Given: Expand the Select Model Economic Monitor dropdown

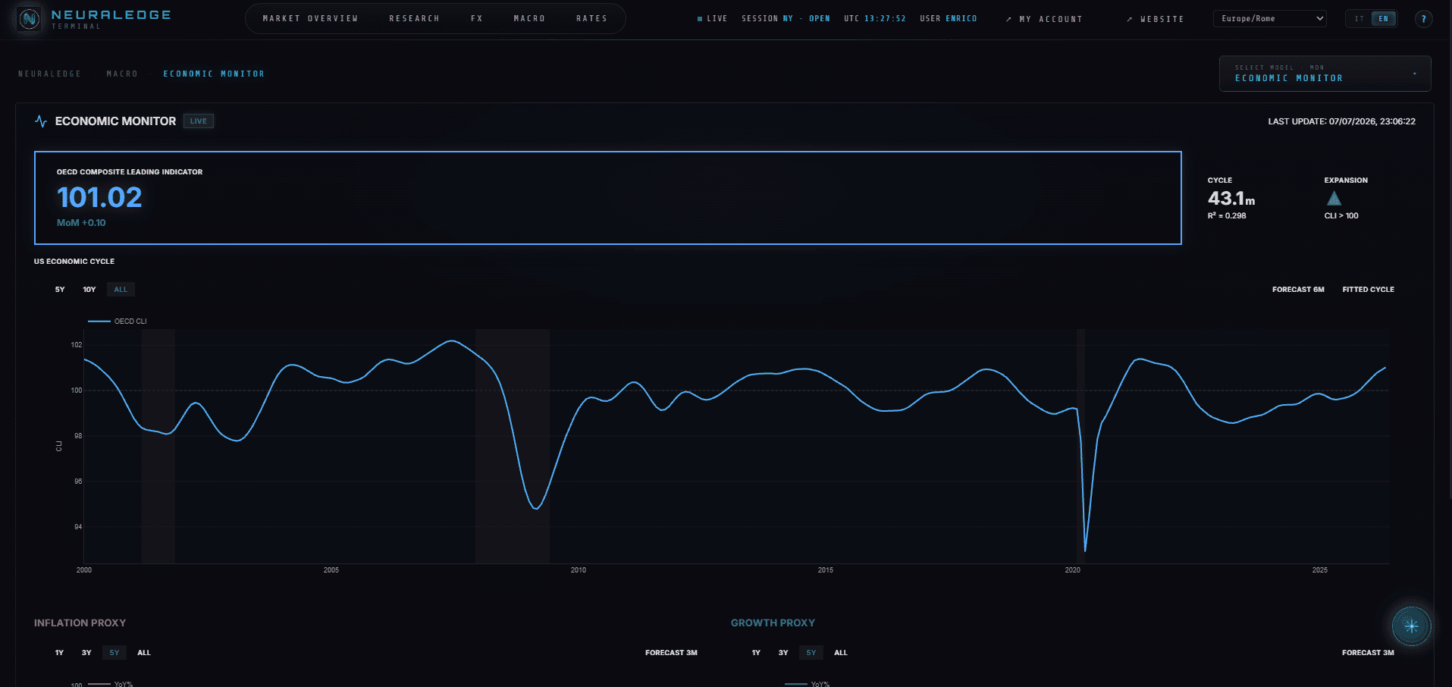Looking at the screenshot, I should [x=1325, y=74].
